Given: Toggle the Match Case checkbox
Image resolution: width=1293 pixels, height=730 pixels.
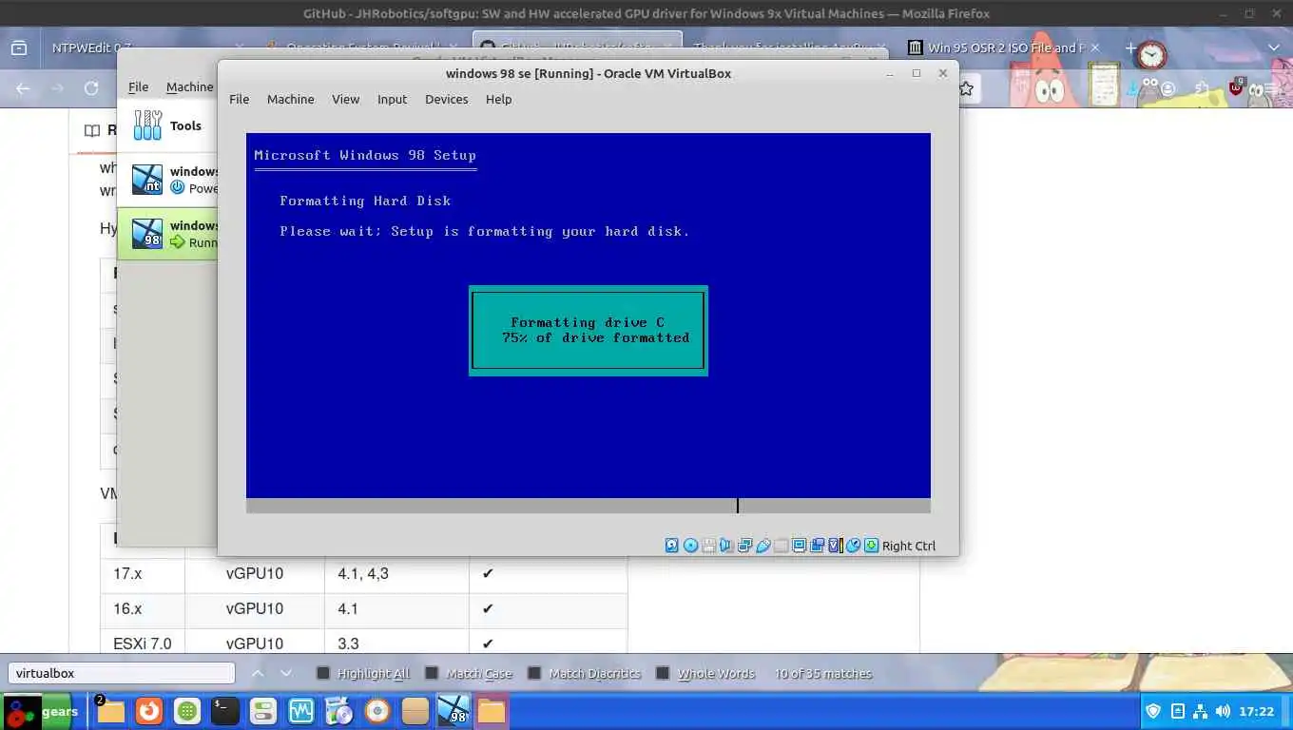Looking at the screenshot, I should tap(432, 673).
